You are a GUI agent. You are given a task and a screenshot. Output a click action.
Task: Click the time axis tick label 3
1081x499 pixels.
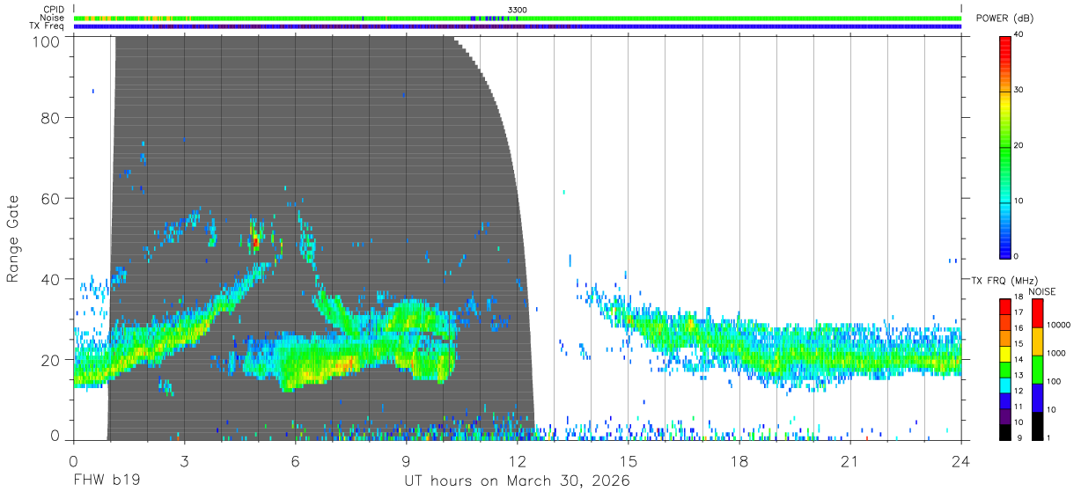(184, 462)
